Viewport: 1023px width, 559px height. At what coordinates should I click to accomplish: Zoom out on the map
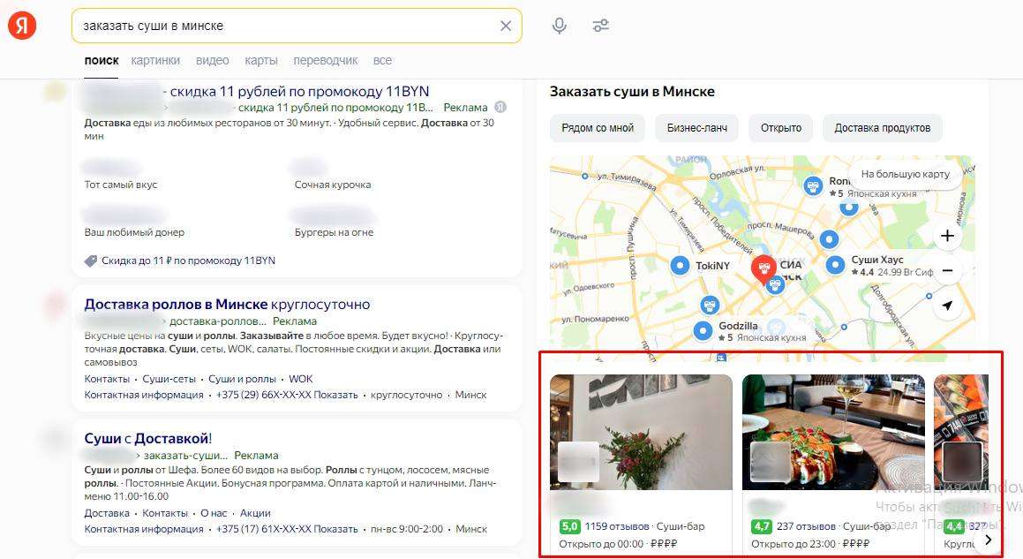(x=947, y=270)
